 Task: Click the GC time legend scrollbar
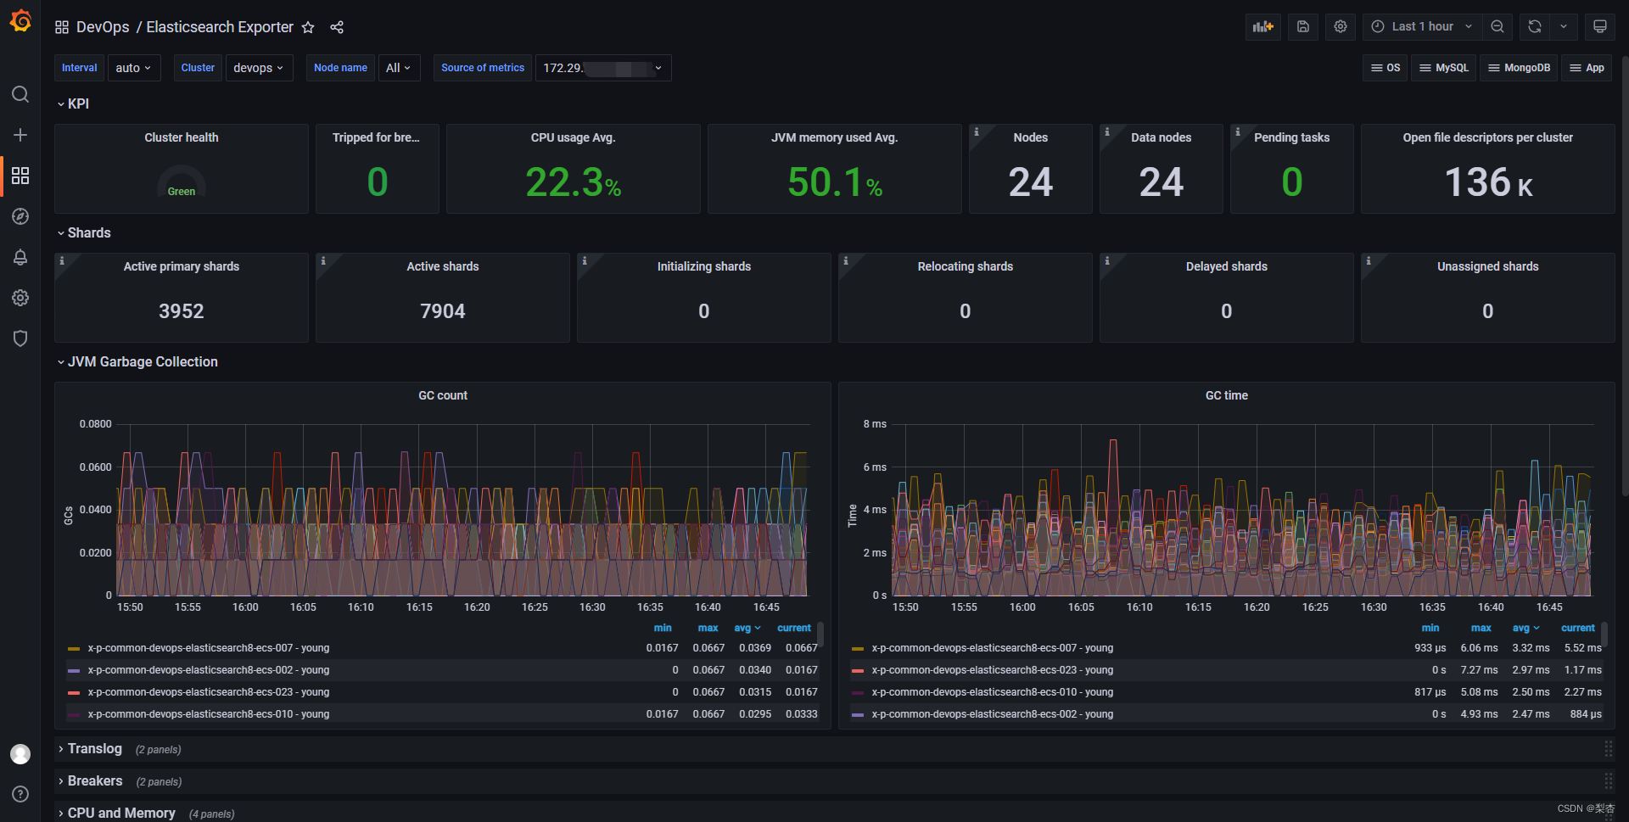(x=1604, y=634)
